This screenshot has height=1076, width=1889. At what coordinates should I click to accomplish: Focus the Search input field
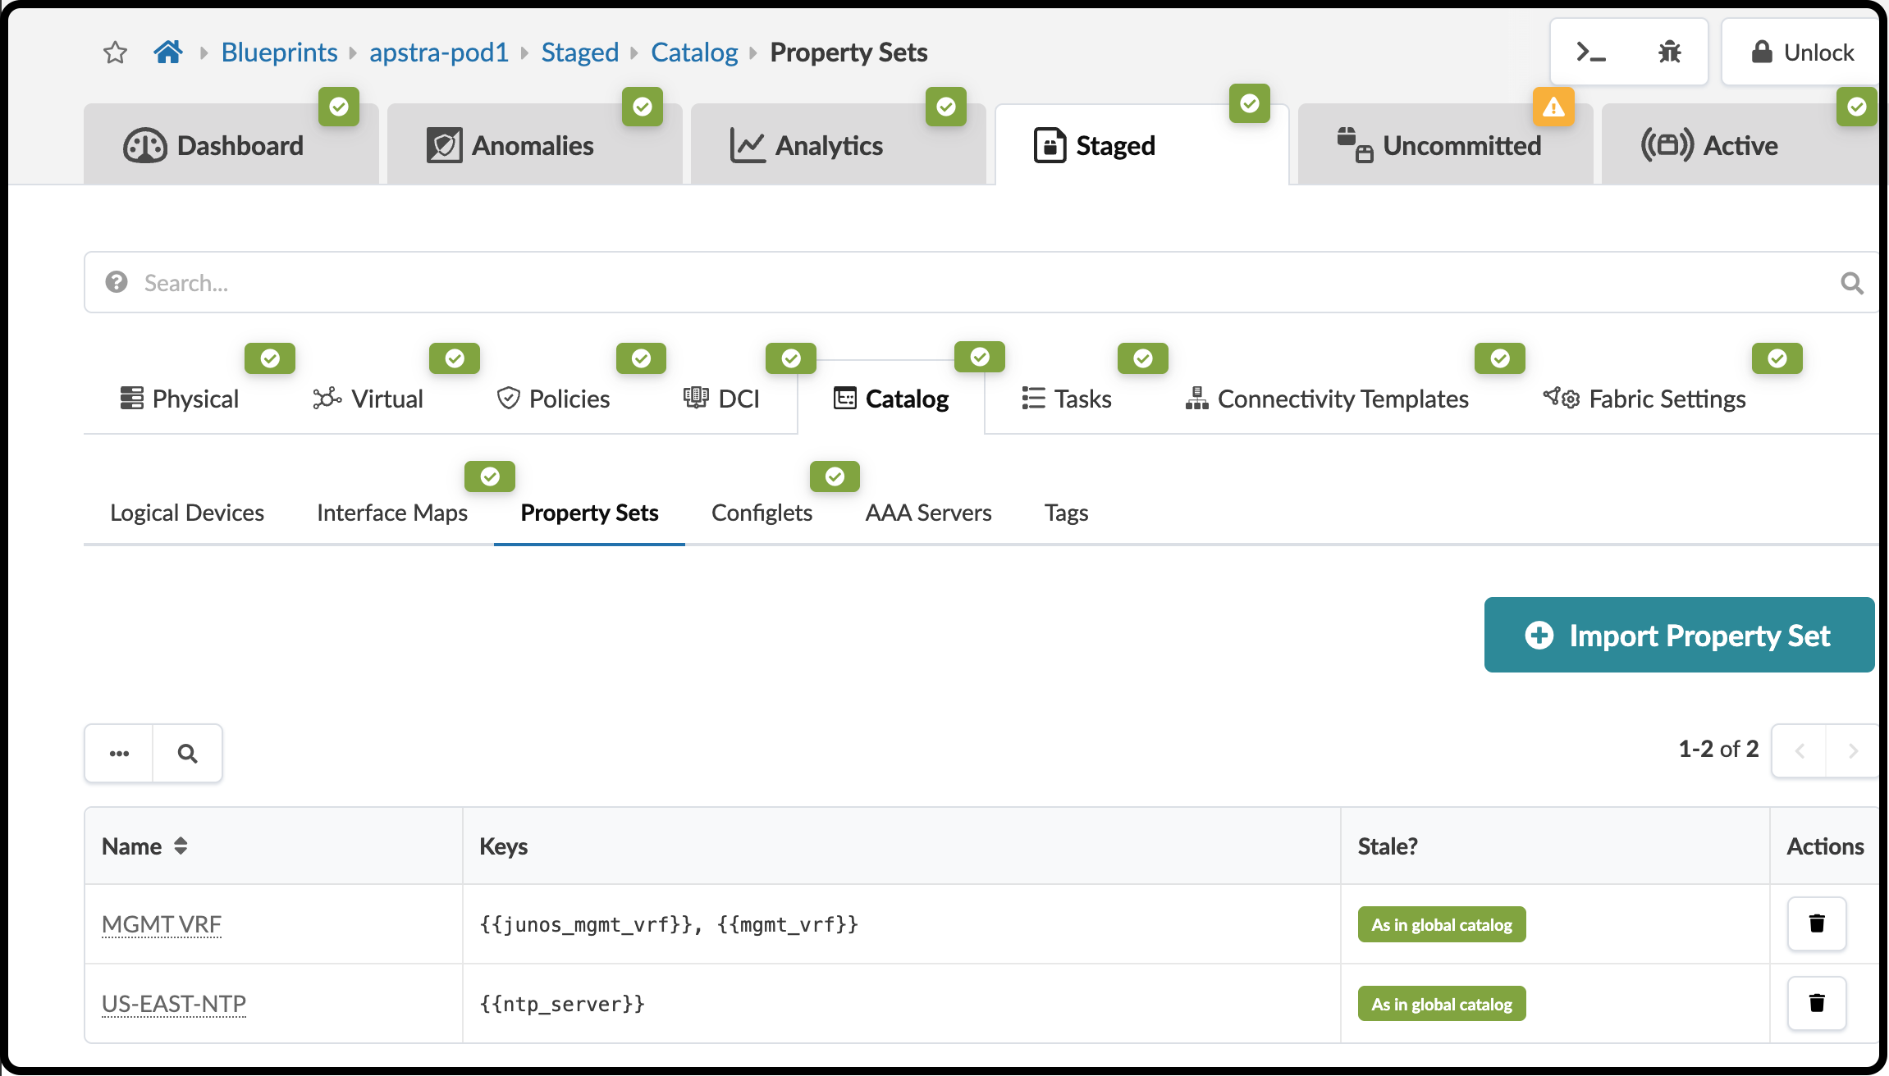coord(981,282)
